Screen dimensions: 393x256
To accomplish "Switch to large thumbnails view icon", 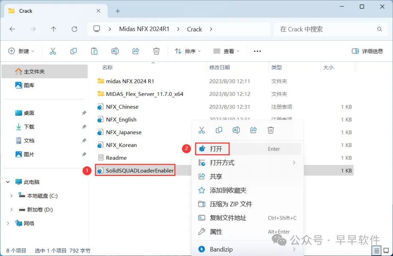I will click(386, 250).
